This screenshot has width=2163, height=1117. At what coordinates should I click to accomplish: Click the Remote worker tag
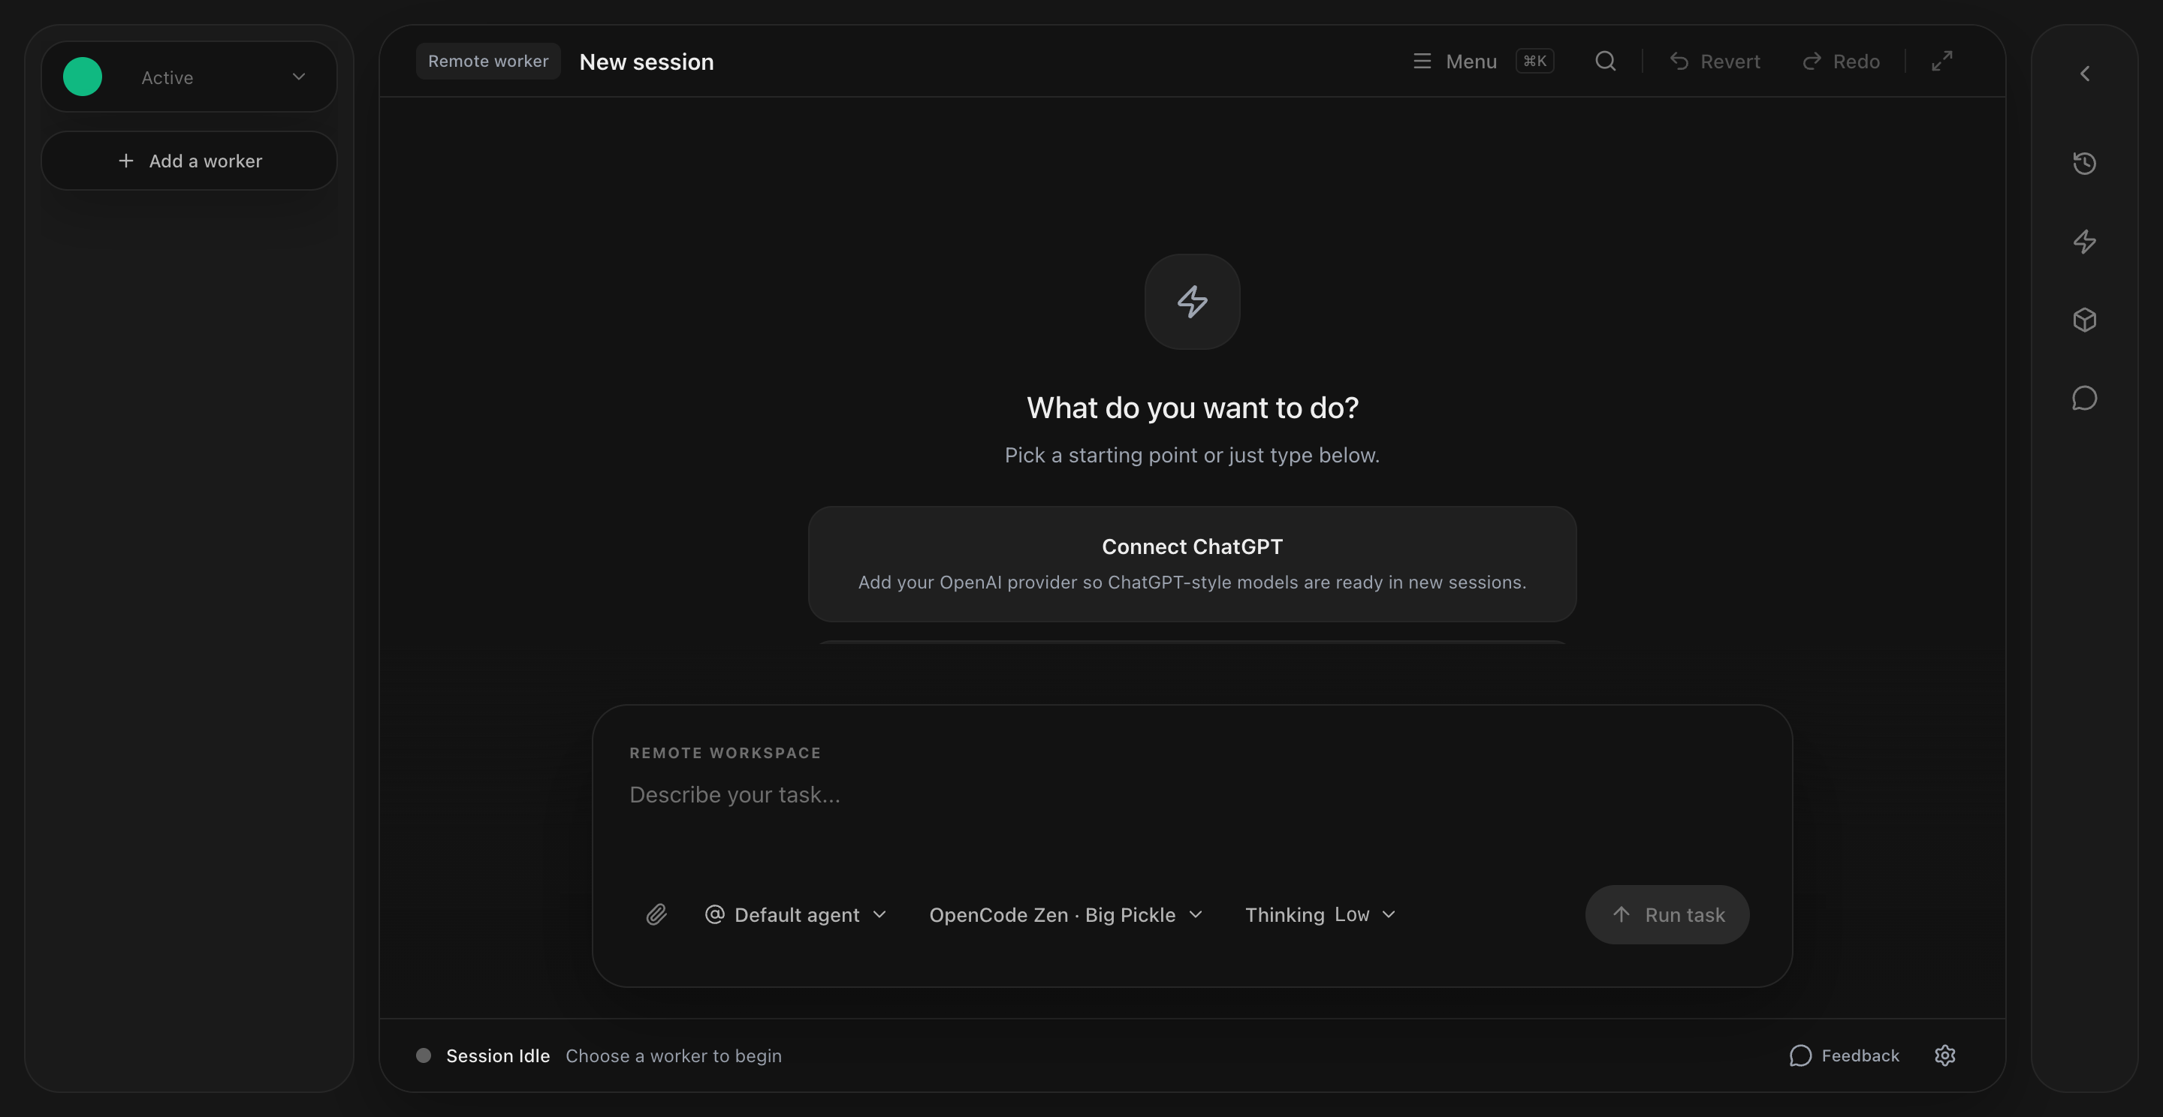488,62
